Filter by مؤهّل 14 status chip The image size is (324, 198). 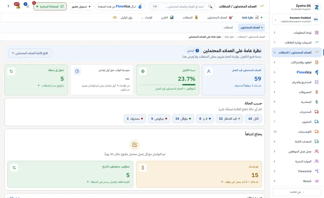coord(183,119)
